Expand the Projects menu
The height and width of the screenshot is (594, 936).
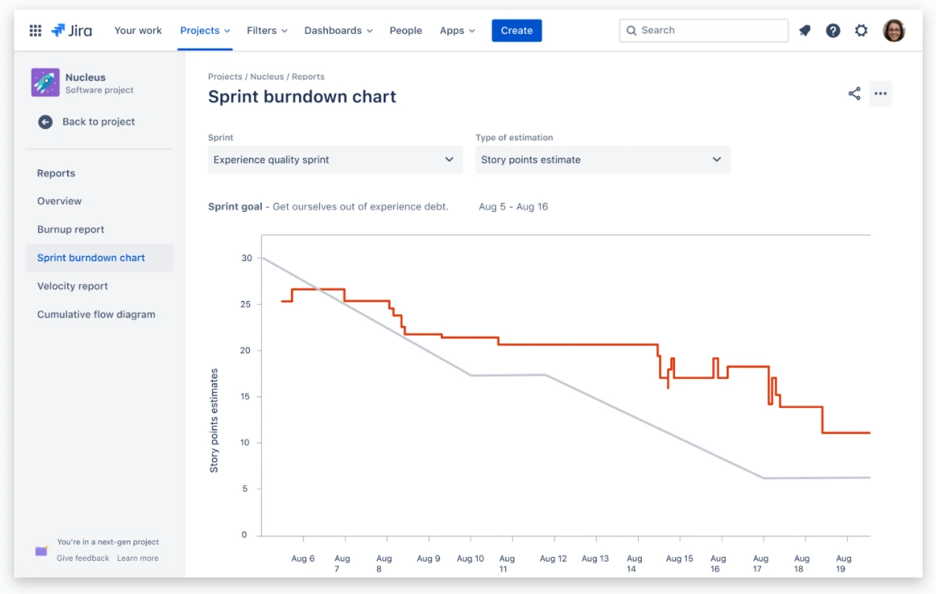[x=205, y=31]
